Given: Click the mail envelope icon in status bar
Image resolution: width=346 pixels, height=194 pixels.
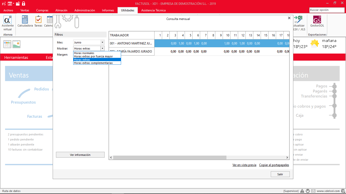Looking at the screenshot, I should pos(313,191).
